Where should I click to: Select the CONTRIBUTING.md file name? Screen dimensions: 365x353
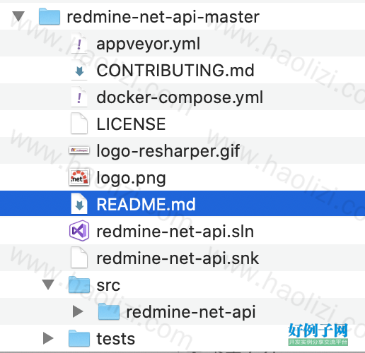coord(175,71)
